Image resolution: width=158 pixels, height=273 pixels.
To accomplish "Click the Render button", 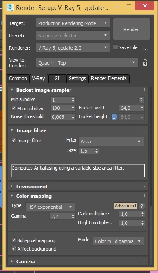I will tap(131, 29).
